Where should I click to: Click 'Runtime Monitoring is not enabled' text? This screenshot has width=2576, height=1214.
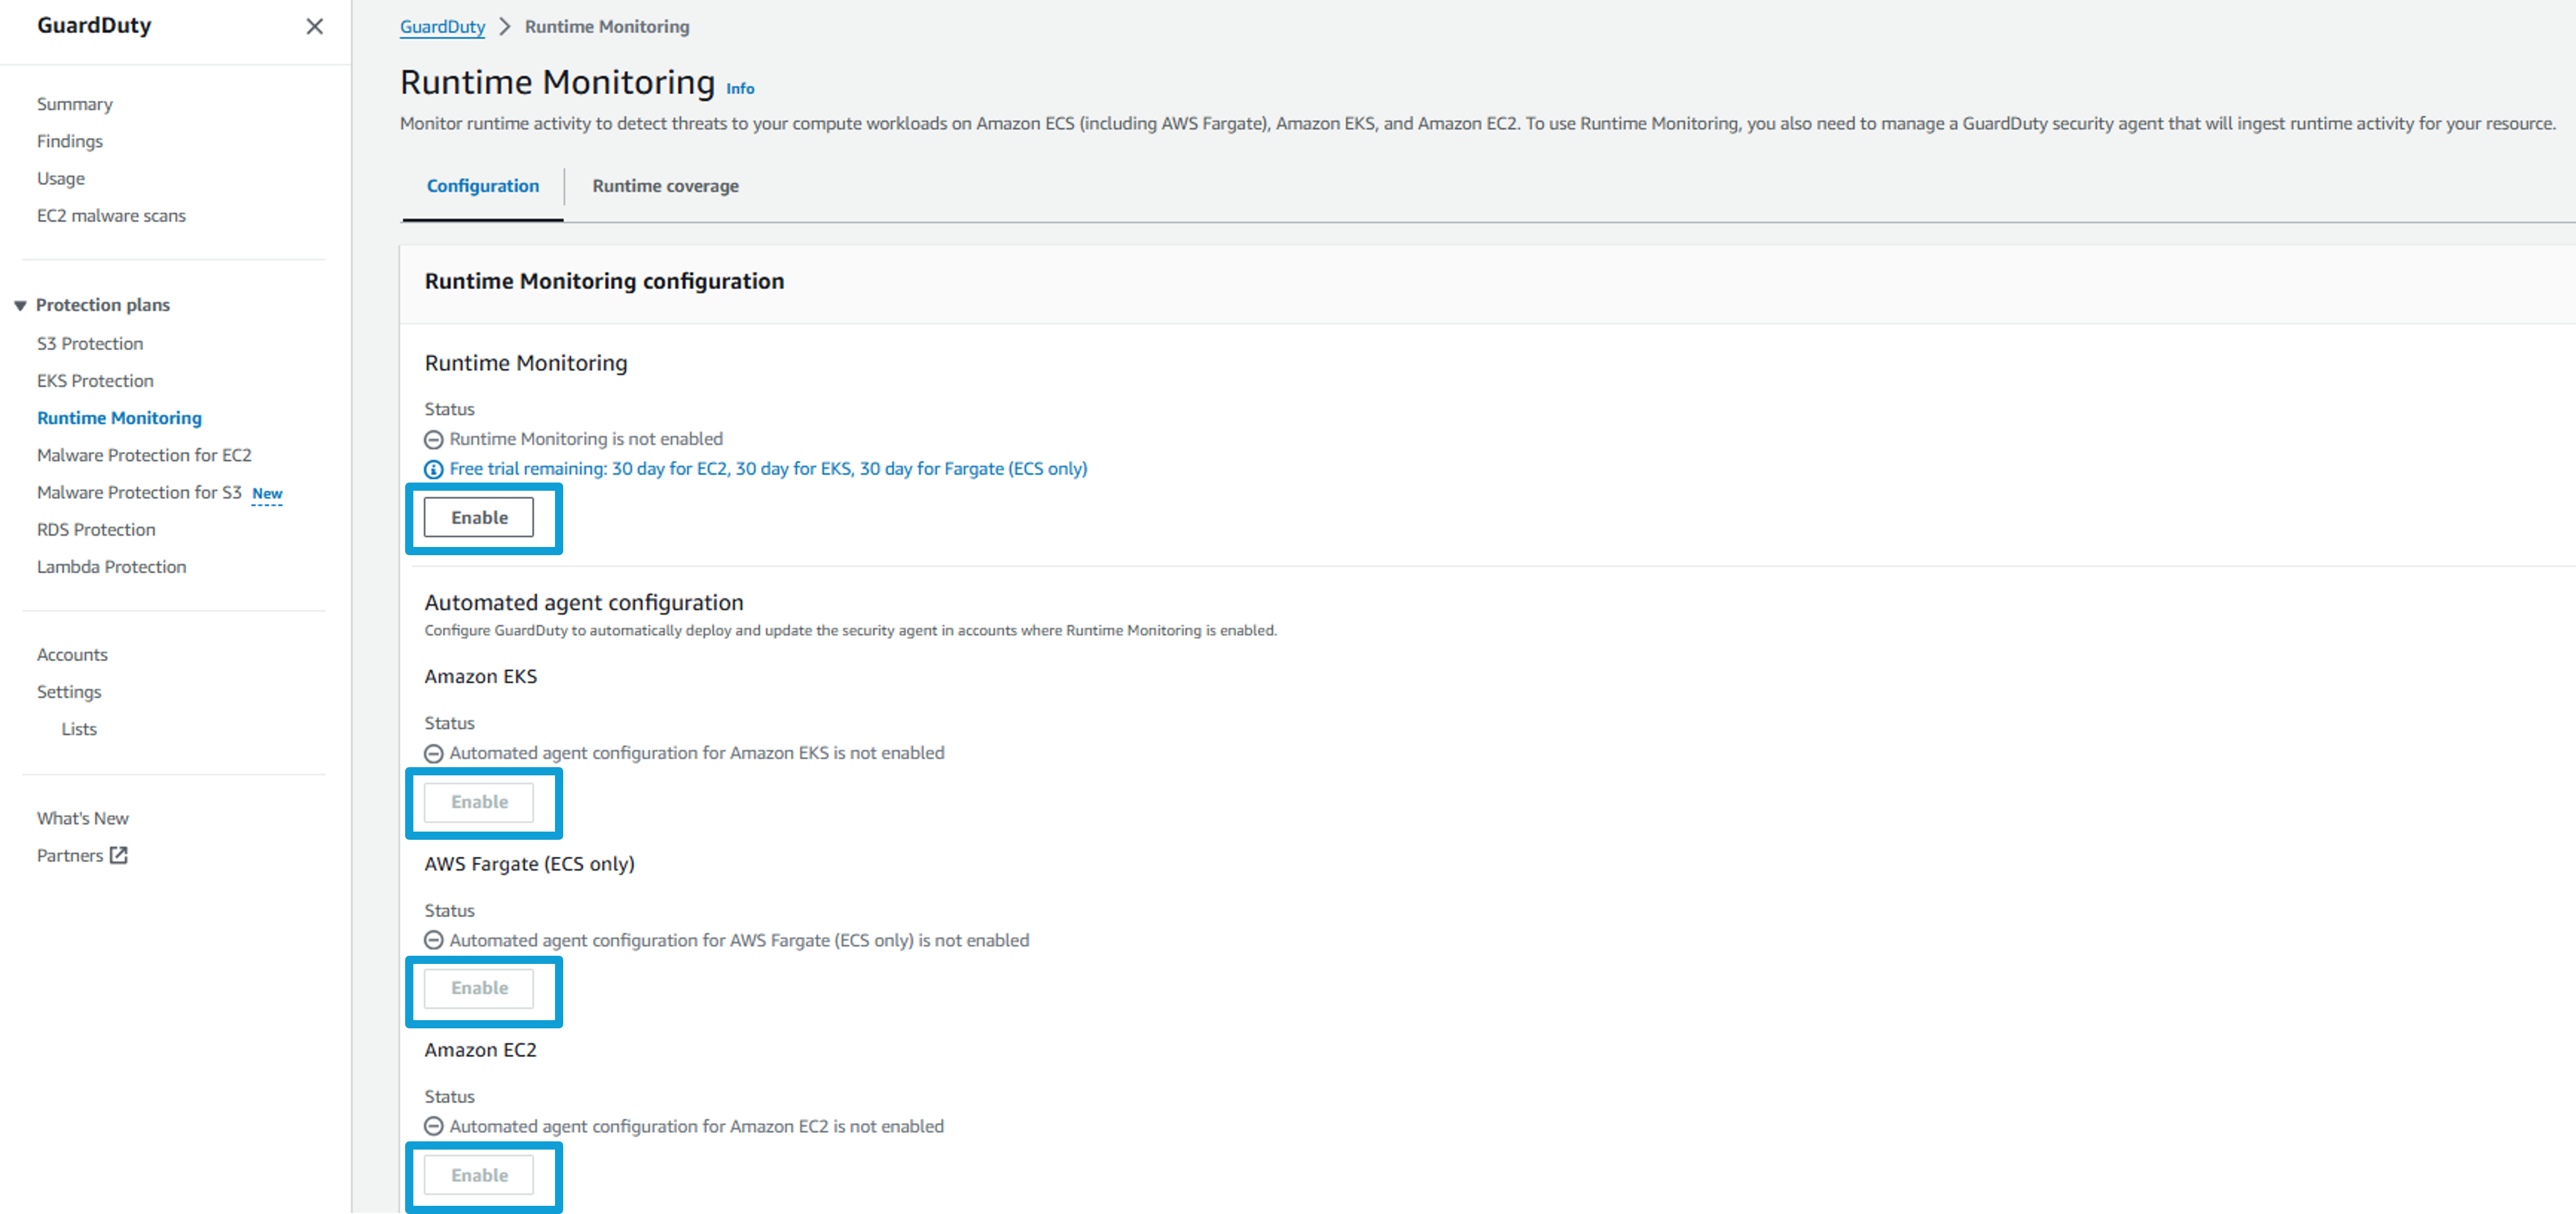coord(586,438)
